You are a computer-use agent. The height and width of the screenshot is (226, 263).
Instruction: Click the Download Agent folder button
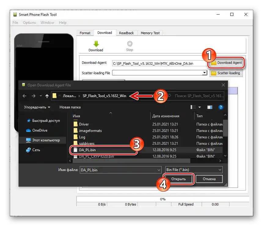[226, 63]
